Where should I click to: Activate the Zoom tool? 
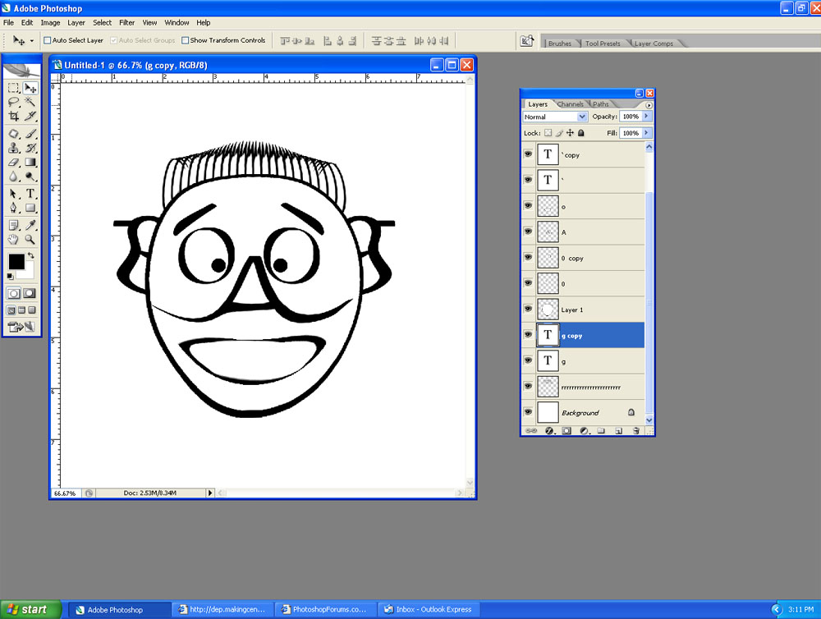point(30,239)
